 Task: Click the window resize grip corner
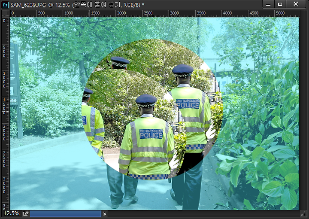pyautogui.click(x=303, y=213)
